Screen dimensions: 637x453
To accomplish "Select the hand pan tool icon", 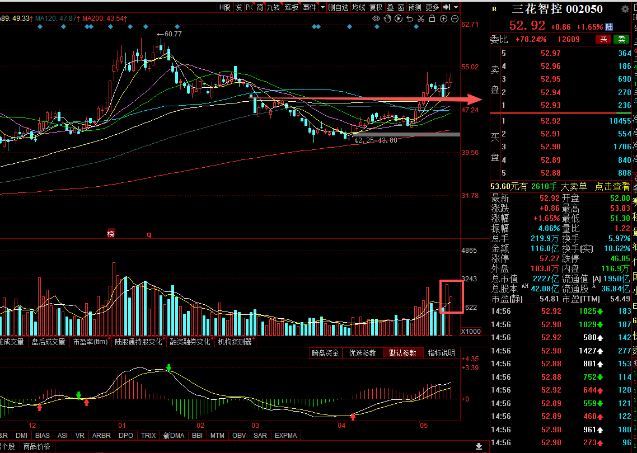I will pos(387,18).
